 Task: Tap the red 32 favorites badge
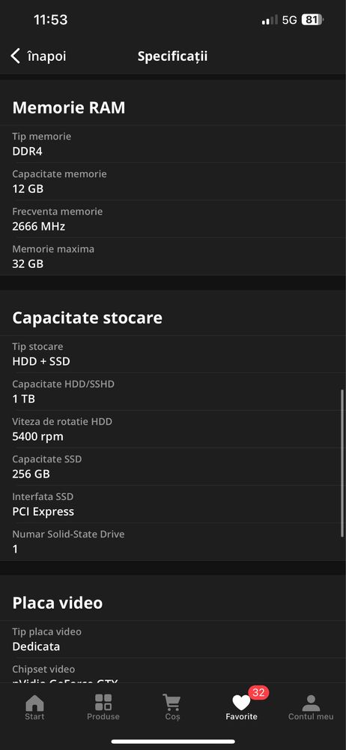click(x=258, y=692)
